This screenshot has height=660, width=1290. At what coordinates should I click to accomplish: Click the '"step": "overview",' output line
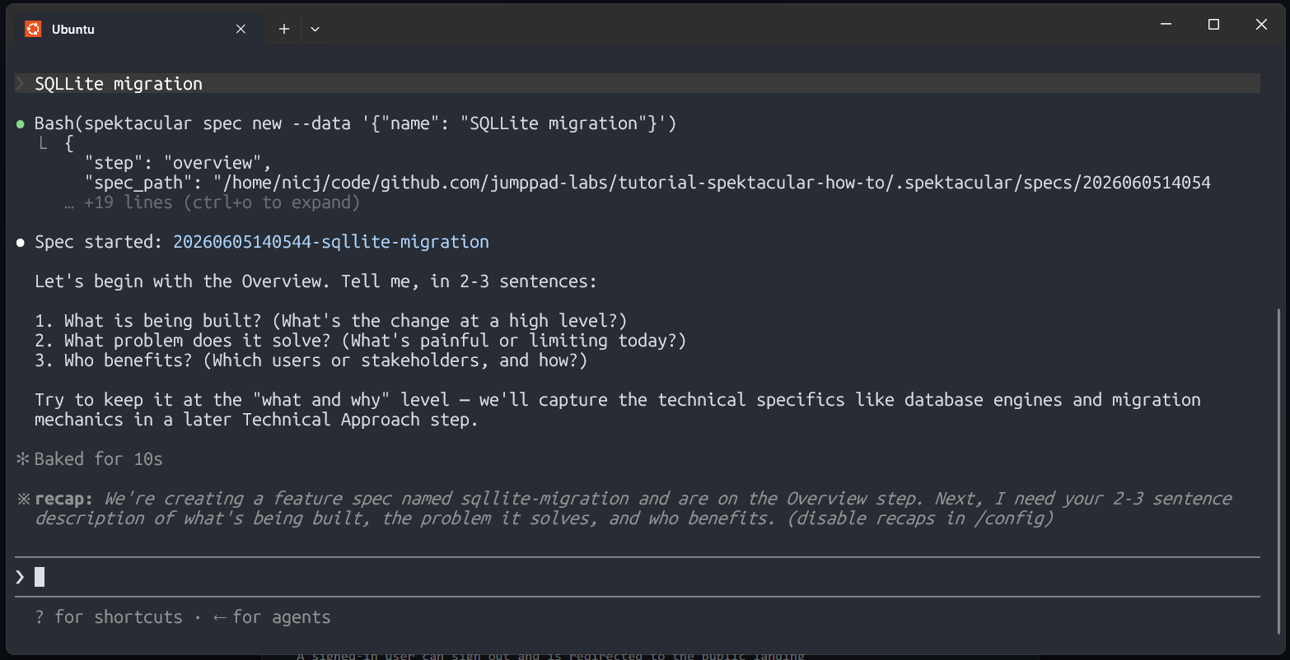point(178,163)
